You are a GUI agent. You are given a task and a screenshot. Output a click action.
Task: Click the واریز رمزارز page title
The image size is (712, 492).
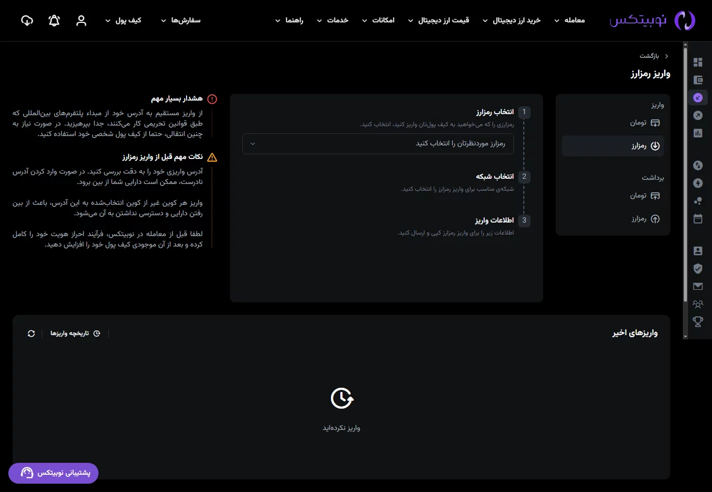point(650,74)
